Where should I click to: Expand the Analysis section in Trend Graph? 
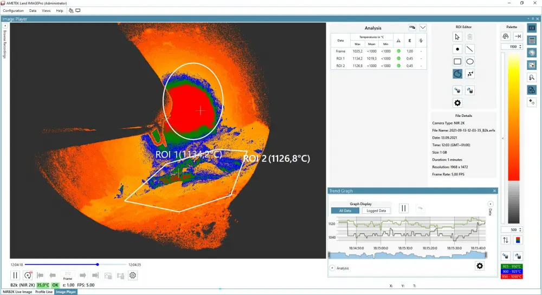tap(332, 268)
